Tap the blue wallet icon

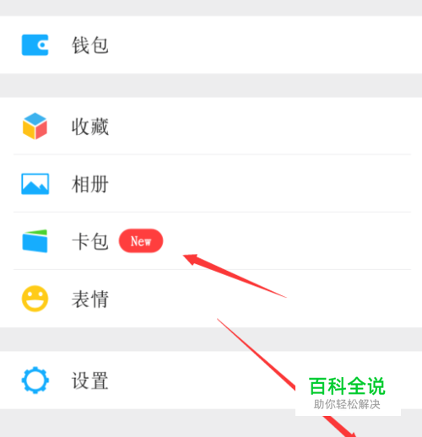tap(35, 45)
